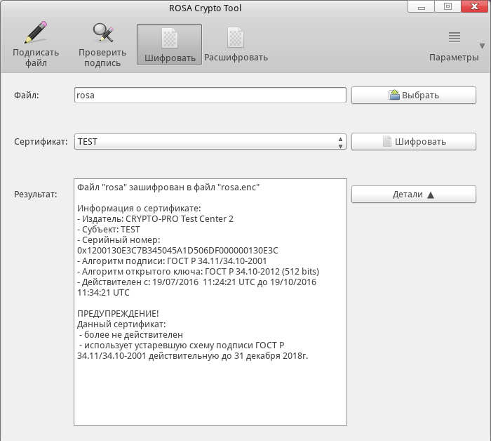Switch to the Шифровать toolbar mode

[170, 44]
